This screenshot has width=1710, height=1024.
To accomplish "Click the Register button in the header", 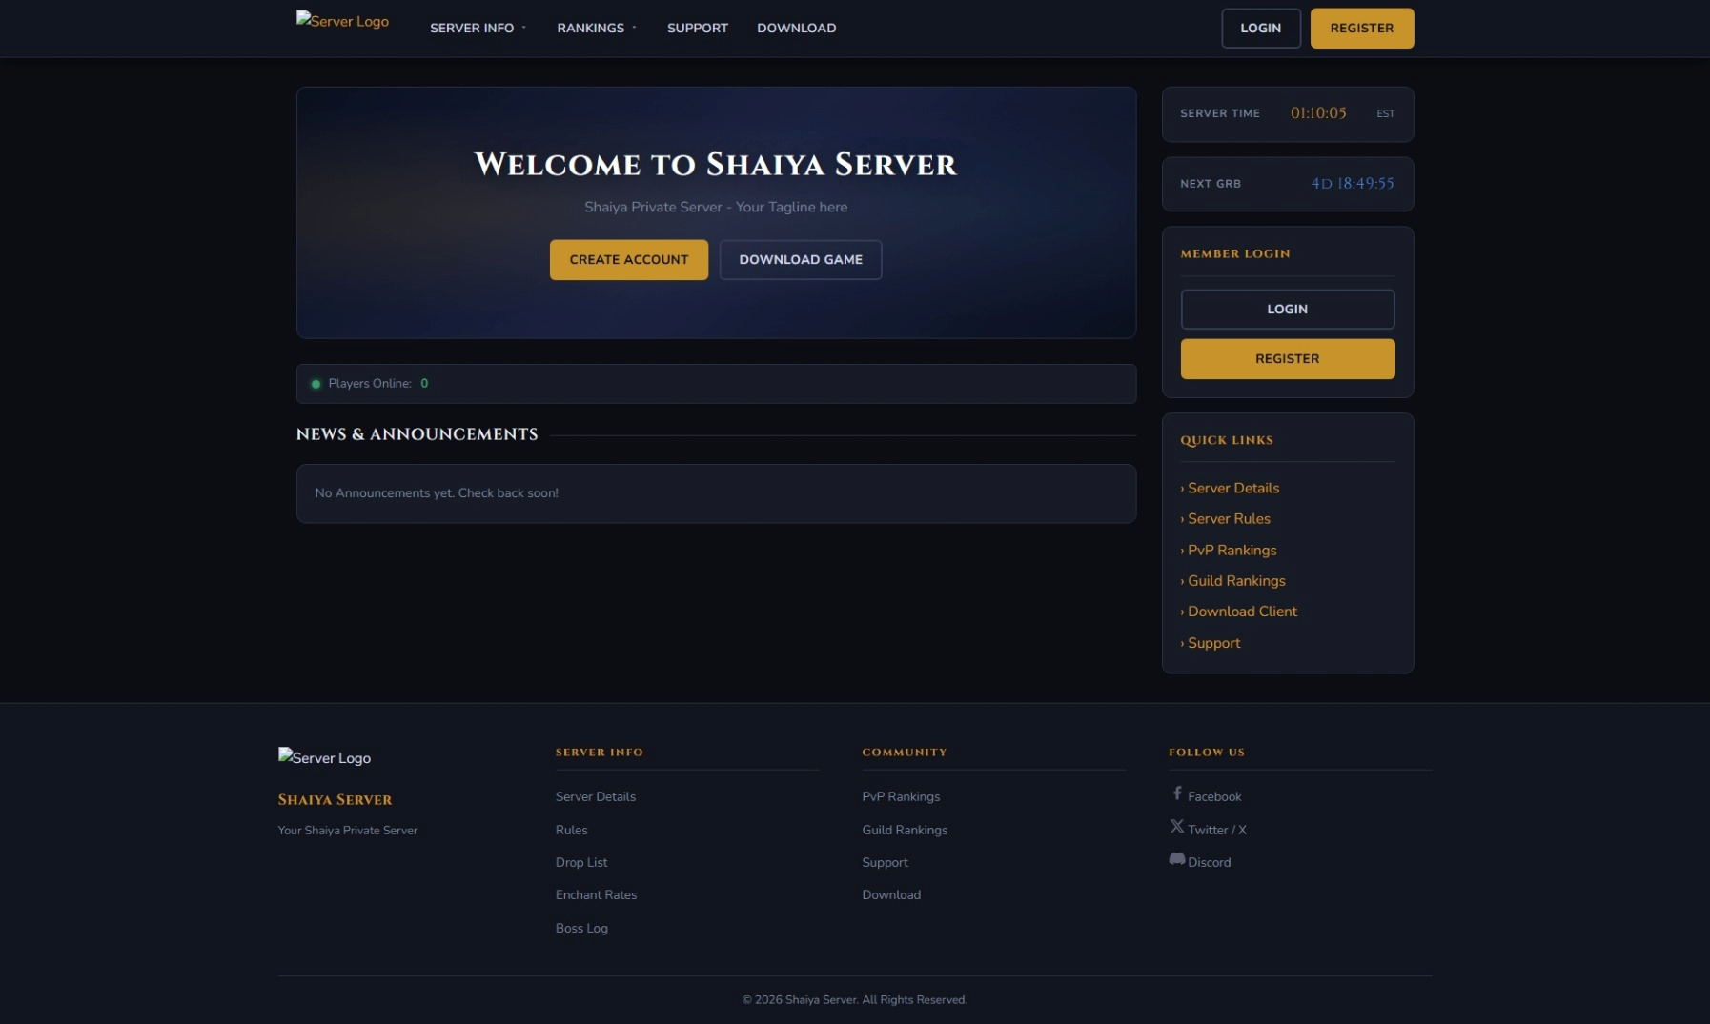I will coord(1362,28).
